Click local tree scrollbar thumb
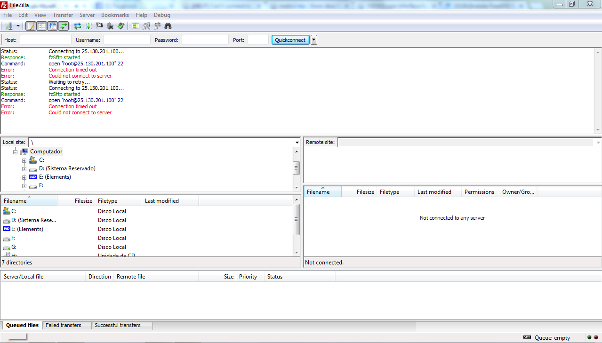The image size is (602, 343). (x=297, y=168)
